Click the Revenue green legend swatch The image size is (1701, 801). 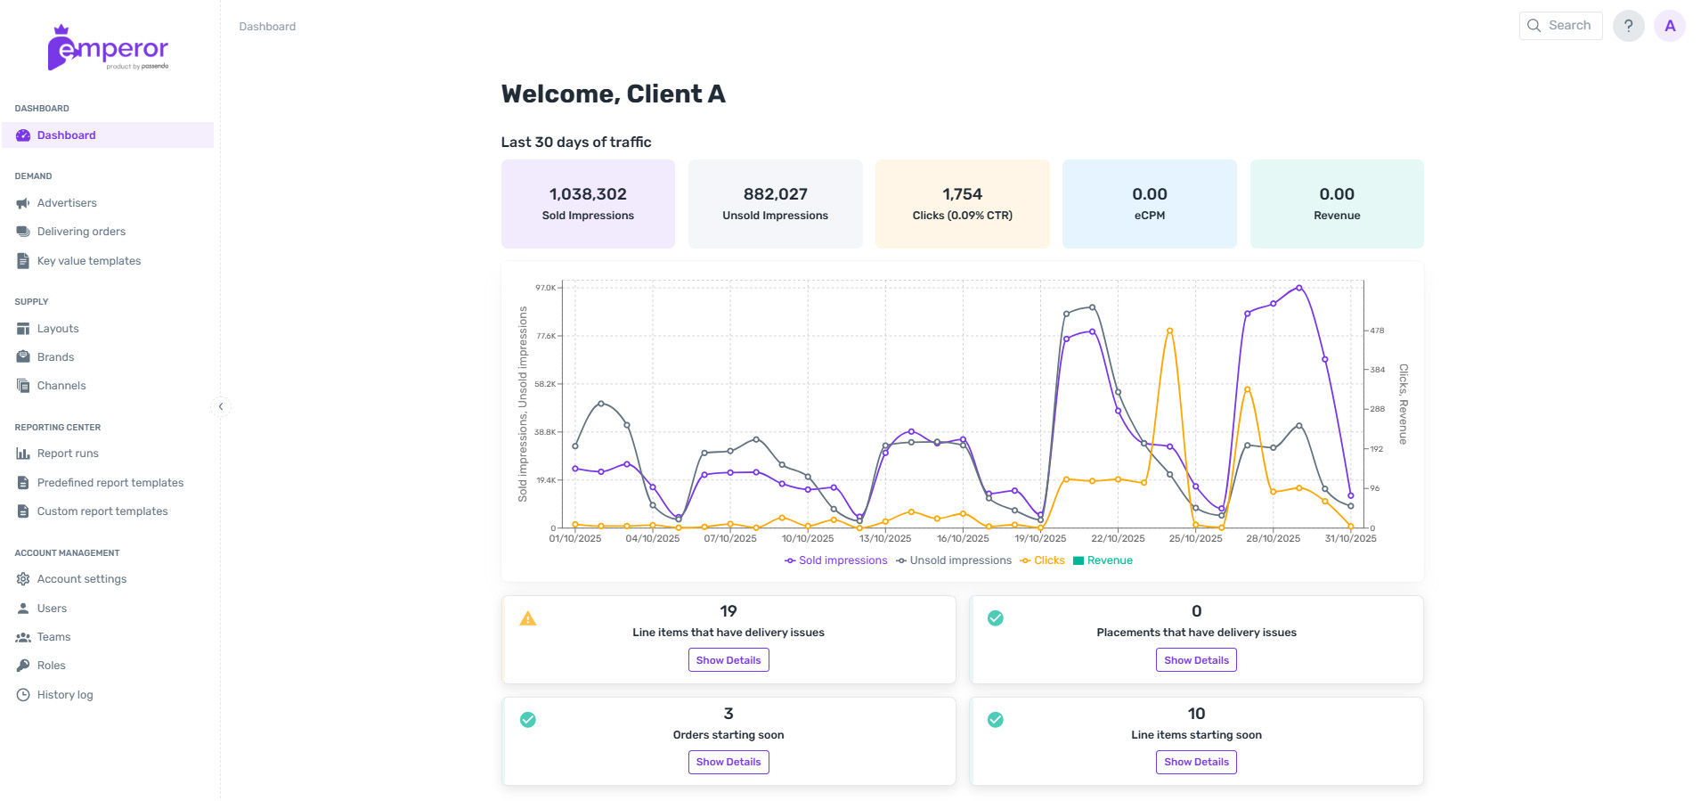1078,560
